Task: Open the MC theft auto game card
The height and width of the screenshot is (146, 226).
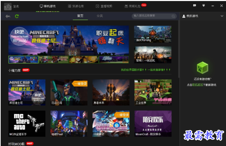Action: coord(27,123)
